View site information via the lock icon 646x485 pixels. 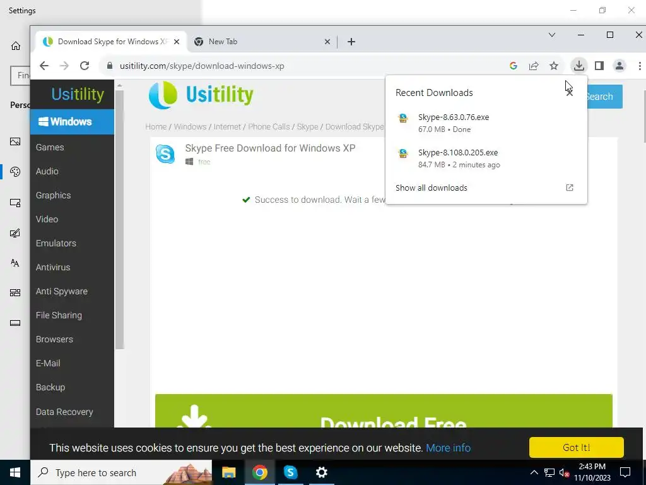pyautogui.click(x=110, y=66)
